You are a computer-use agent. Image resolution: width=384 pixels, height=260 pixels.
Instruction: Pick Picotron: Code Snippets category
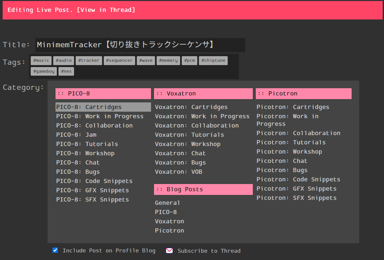[x=298, y=179]
